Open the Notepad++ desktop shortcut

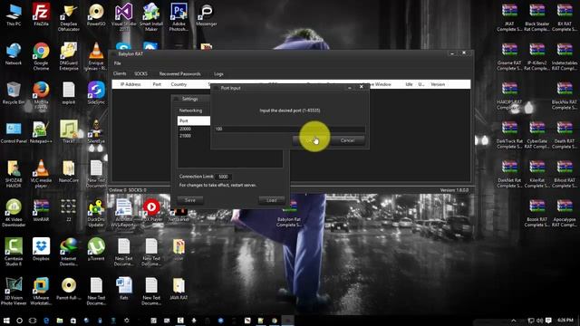pos(41,132)
